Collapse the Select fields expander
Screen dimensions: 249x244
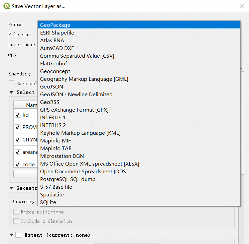pyautogui.click(x=11, y=93)
